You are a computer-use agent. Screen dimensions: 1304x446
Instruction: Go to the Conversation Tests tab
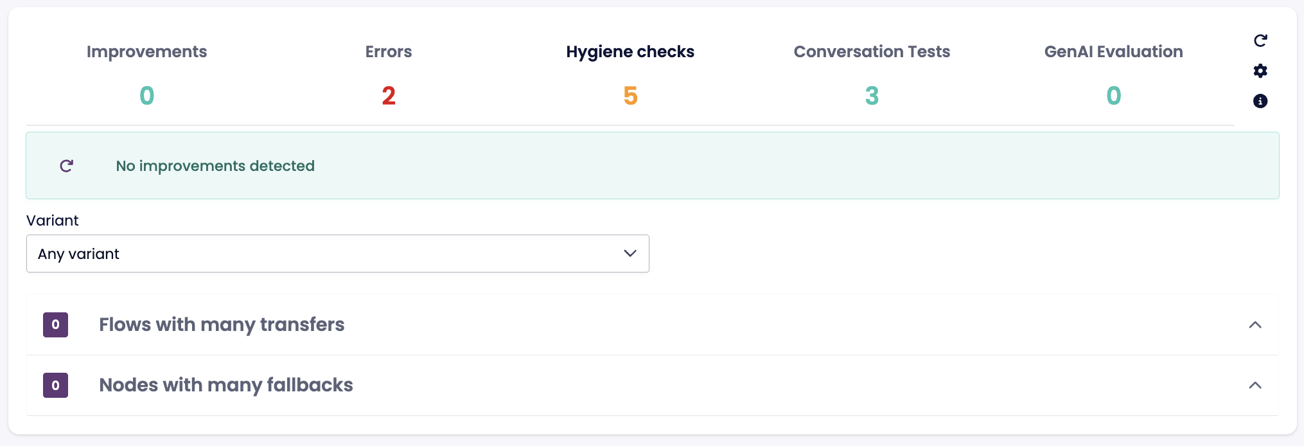coord(872,51)
